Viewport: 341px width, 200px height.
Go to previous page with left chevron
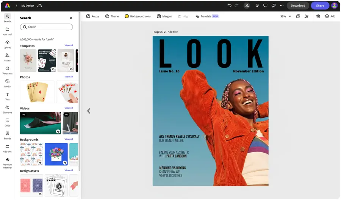89,111
